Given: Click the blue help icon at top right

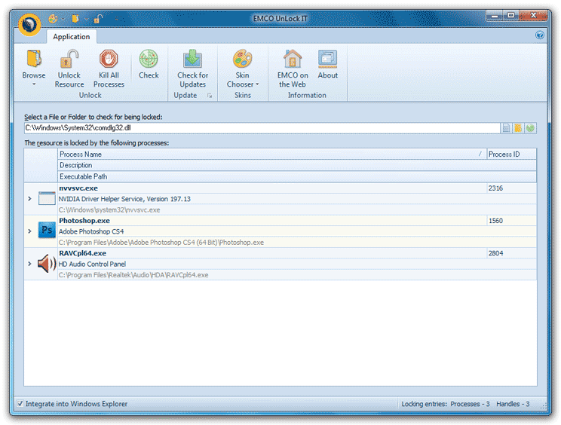Looking at the screenshot, I should 540,35.
